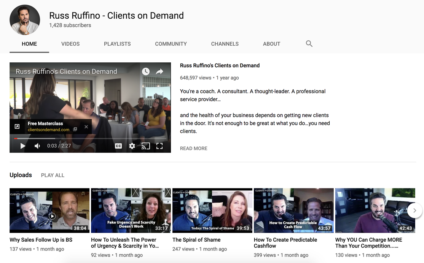Cast the video to a device
This screenshot has width=424, height=263.
(146, 146)
